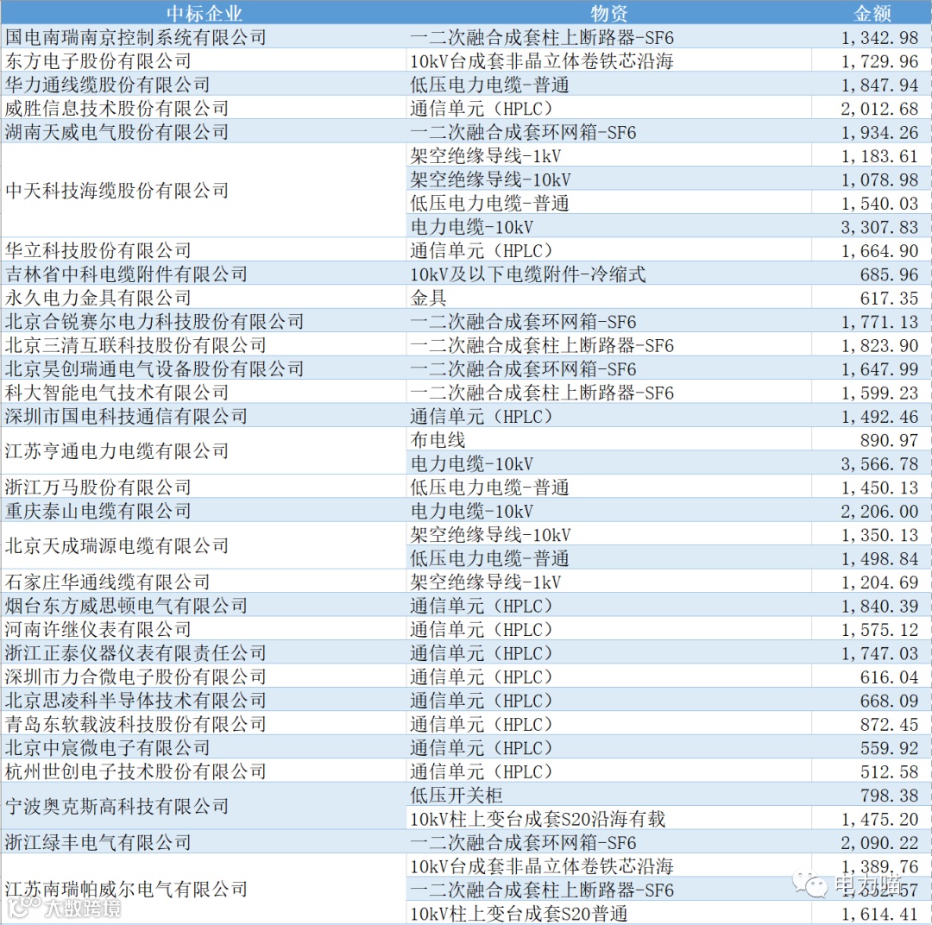This screenshot has width=932, height=925.
Task: Click the 湖南天威电气股份有限公司 cell
Action: pos(204,131)
